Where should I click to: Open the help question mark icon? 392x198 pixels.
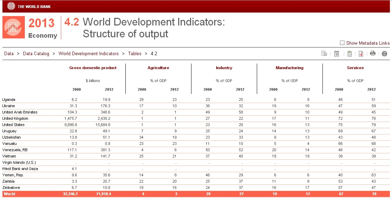[385, 53]
